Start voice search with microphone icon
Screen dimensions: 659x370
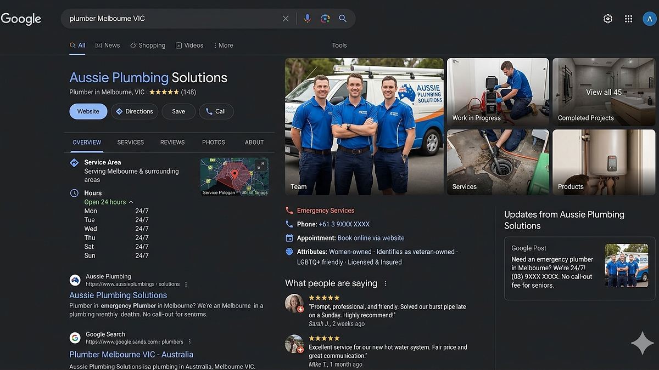(307, 19)
